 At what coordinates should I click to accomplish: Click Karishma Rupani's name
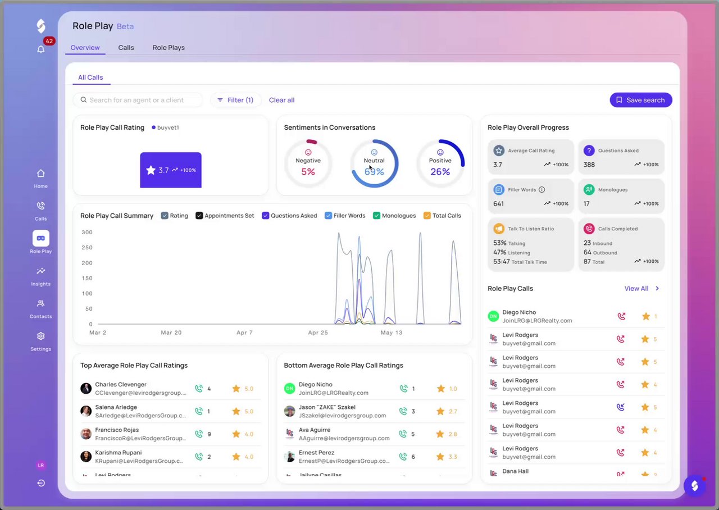click(119, 453)
